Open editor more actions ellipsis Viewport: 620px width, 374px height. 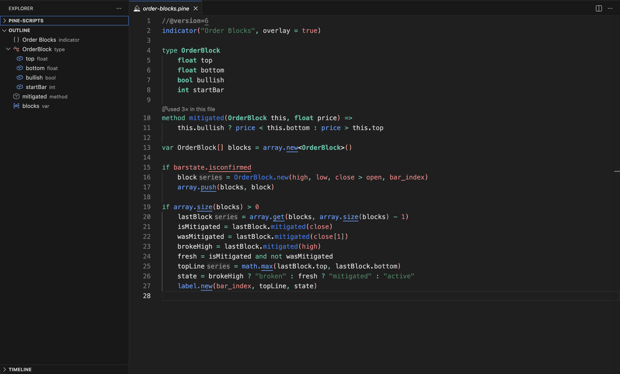[x=610, y=9]
